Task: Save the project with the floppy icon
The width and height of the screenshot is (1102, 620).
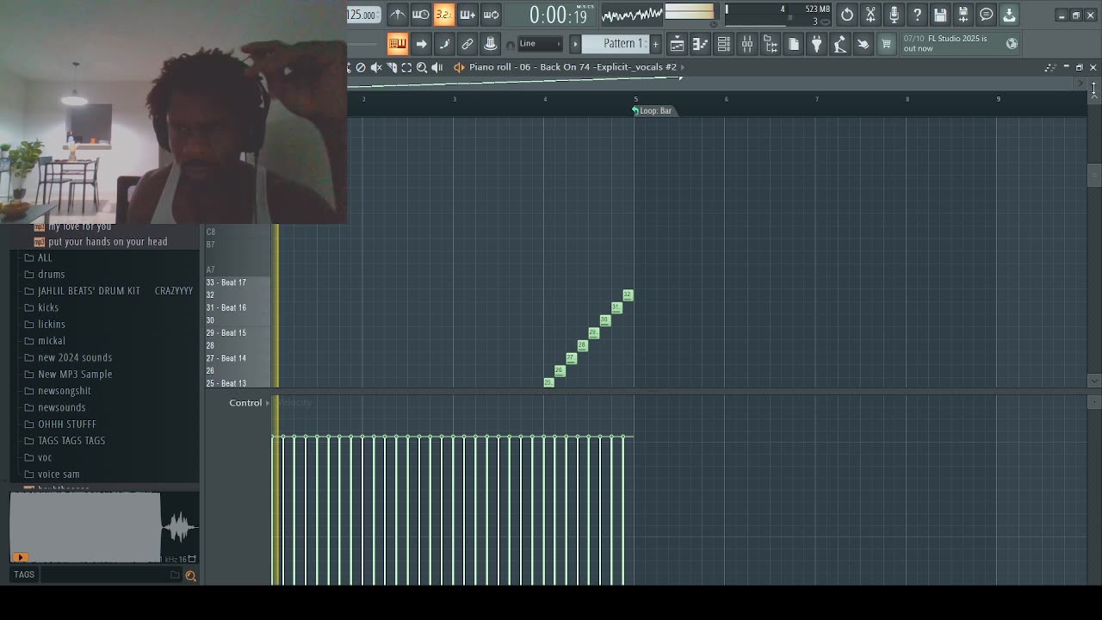Action: (940, 15)
